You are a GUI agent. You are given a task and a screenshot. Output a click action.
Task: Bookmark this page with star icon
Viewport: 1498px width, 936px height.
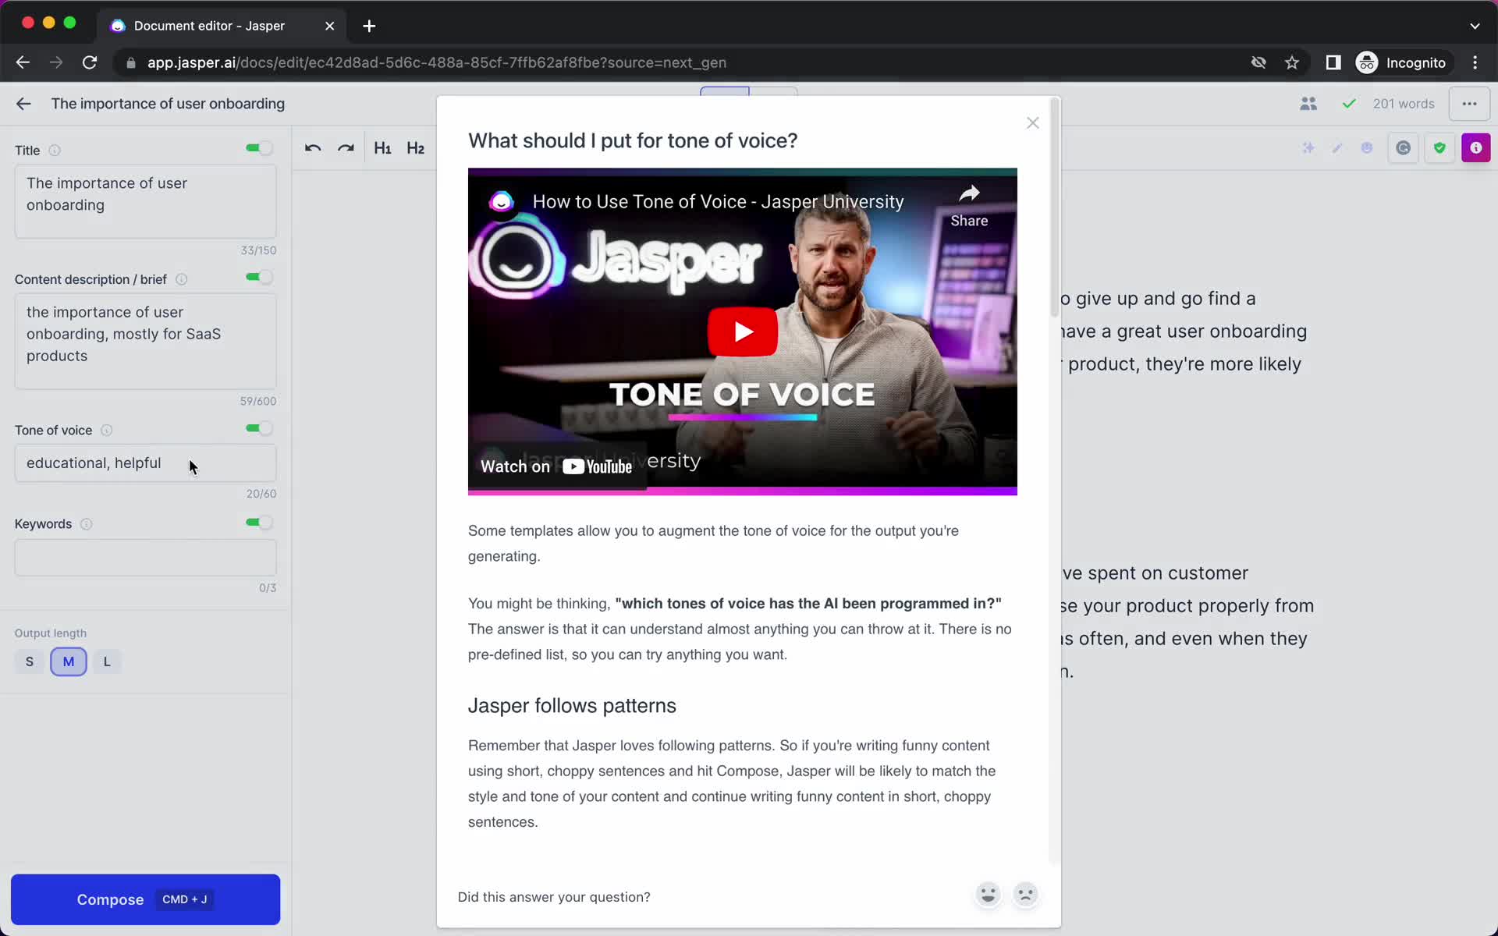pos(1292,62)
